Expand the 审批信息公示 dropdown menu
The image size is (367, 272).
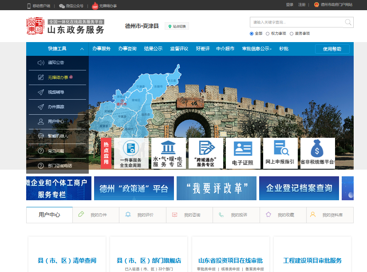[x=257, y=49]
